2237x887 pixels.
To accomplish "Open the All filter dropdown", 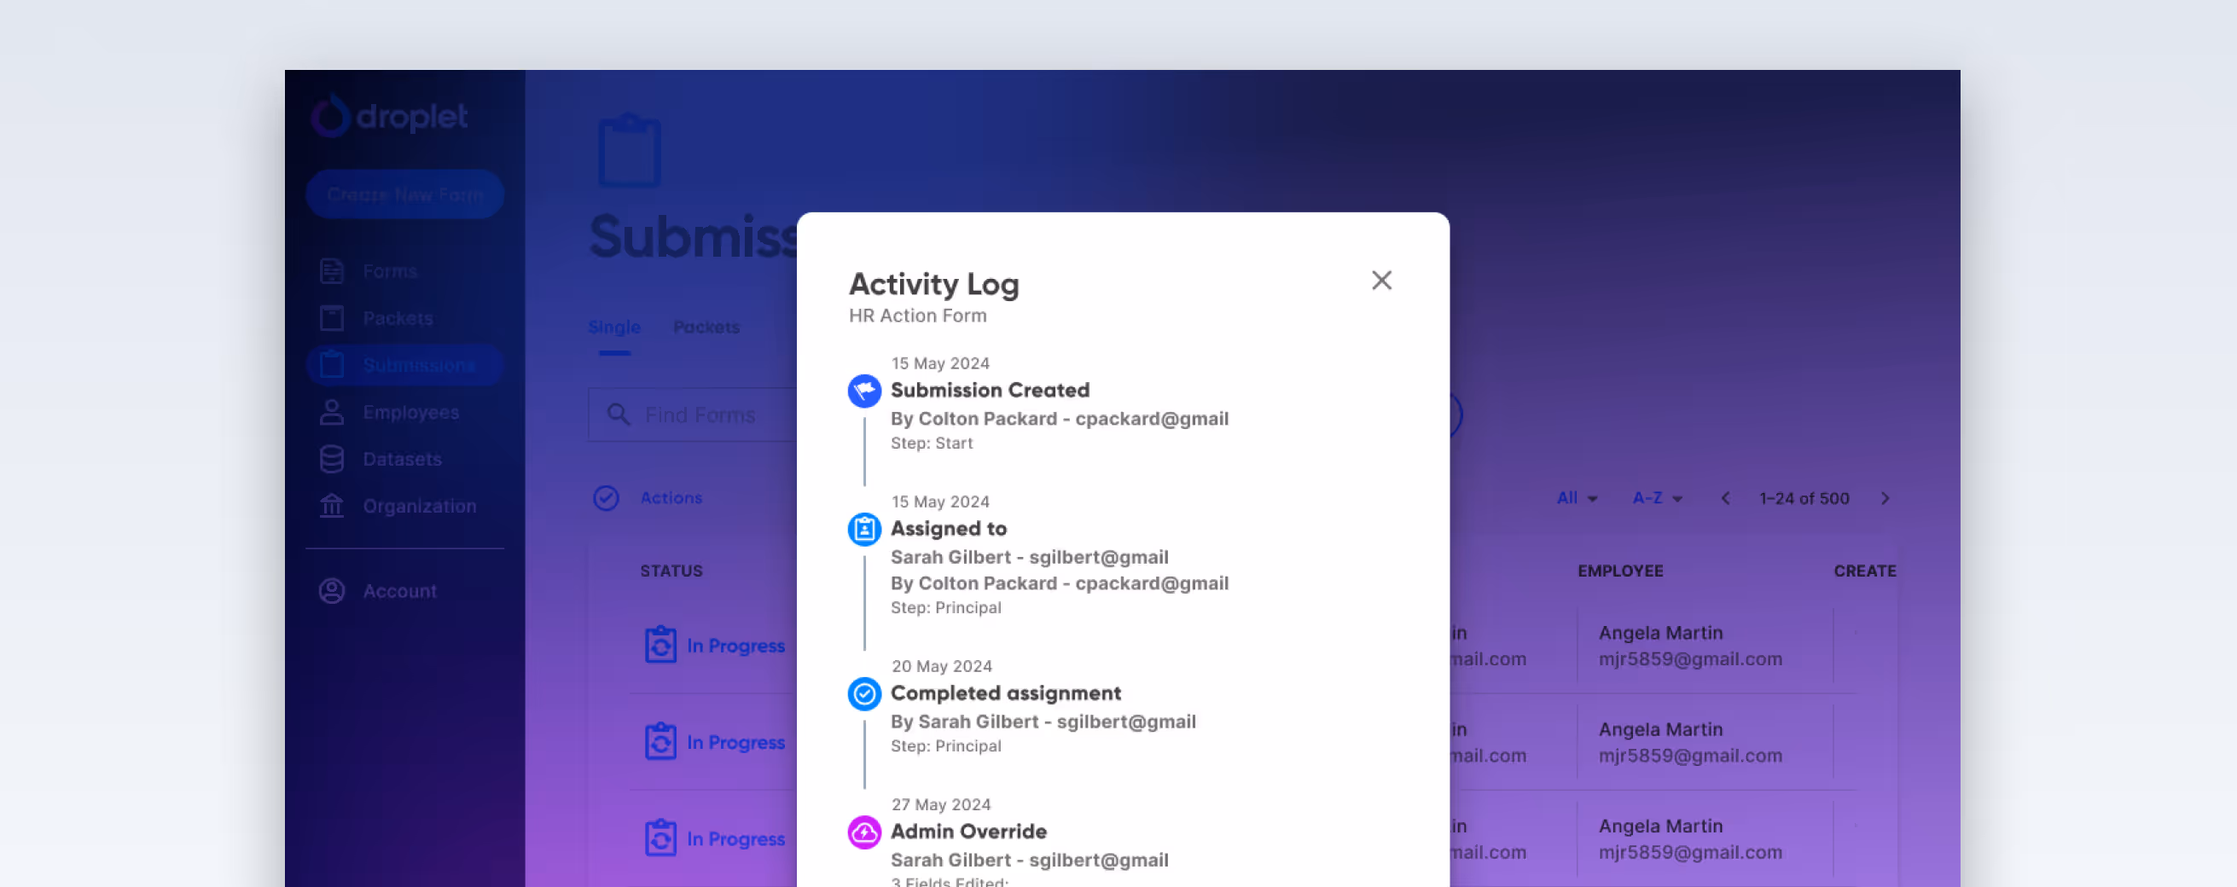I will point(1577,498).
